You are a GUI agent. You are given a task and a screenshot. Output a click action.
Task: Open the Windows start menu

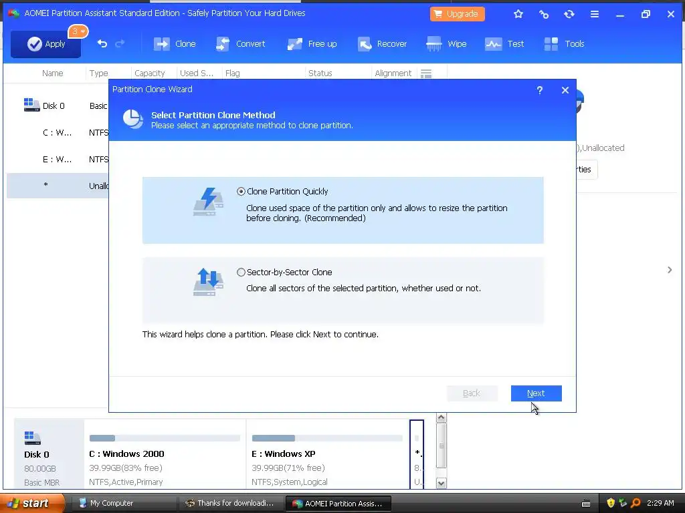coord(33,504)
